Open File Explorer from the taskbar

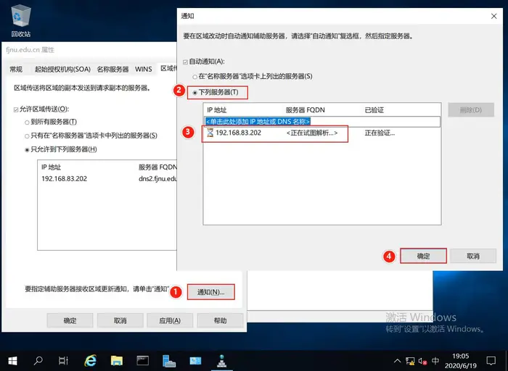pyautogui.click(x=116, y=360)
